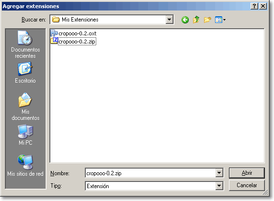
Task: Expand the Nombre filename dropdown
Action: click(219, 173)
